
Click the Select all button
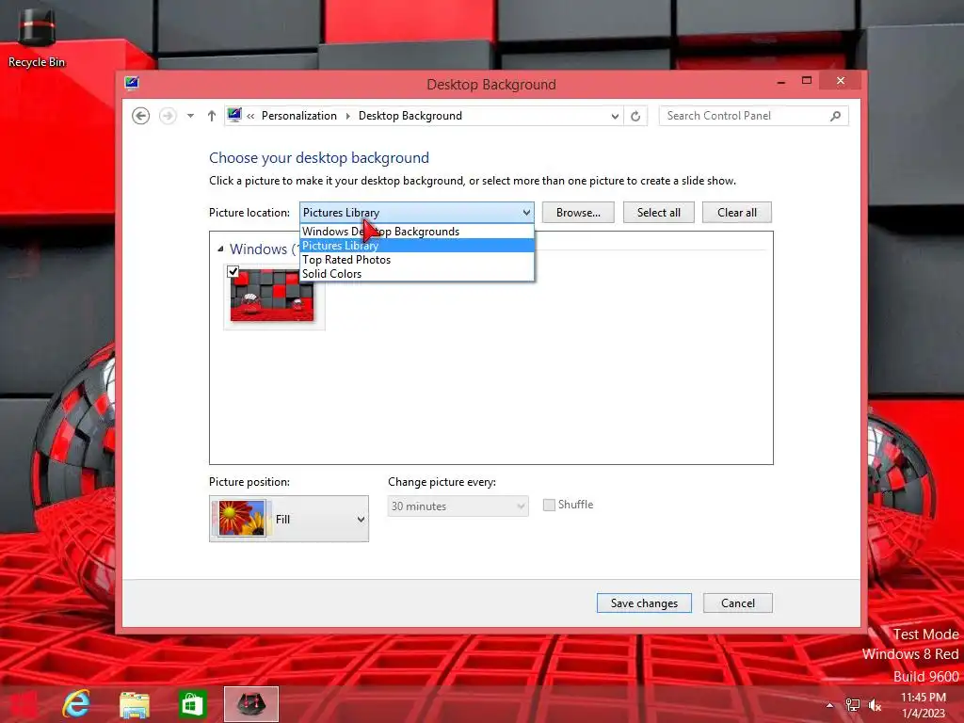point(658,213)
